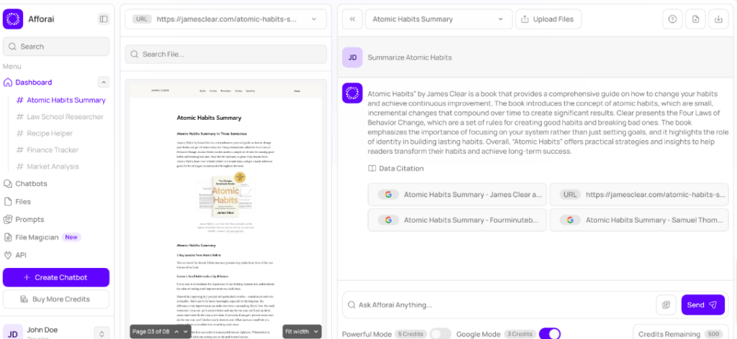The height and width of the screenshot is (339, 737).
Task: Open the Afforai logo home icon
Action: 13,19
